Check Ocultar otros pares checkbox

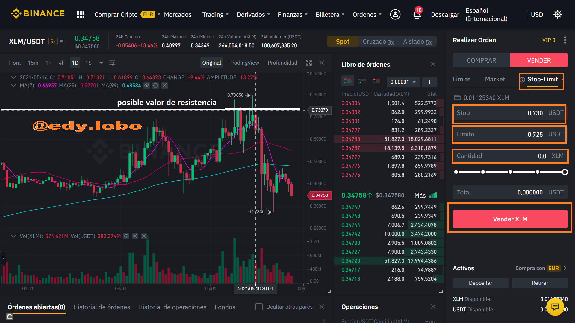pos(259,307)
